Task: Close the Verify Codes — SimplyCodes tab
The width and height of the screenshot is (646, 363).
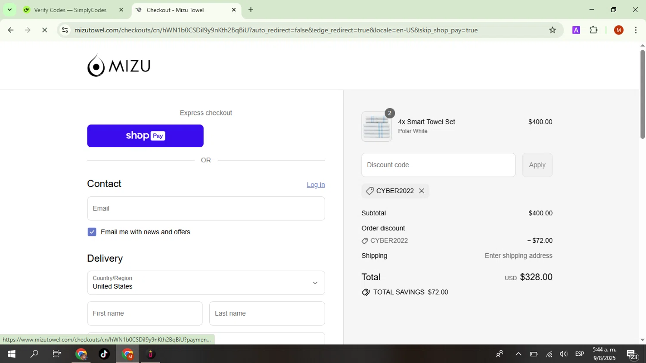Action: click(x=121, y=10)
